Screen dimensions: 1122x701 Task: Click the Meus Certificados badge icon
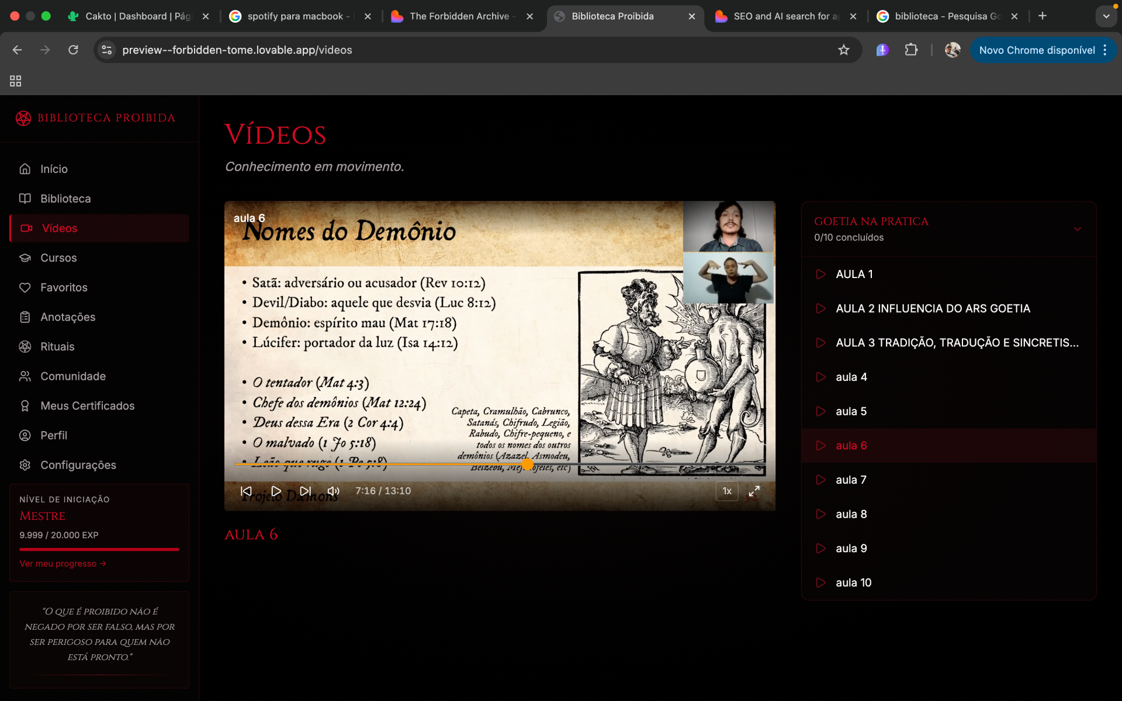pyautogui.click(x=25, y=405)
